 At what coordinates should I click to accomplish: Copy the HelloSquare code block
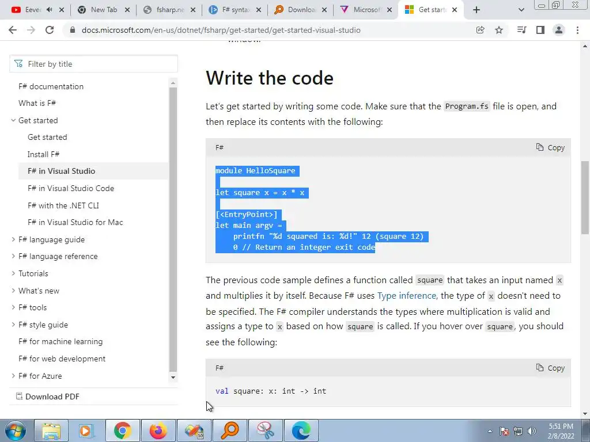click(550, 148)
